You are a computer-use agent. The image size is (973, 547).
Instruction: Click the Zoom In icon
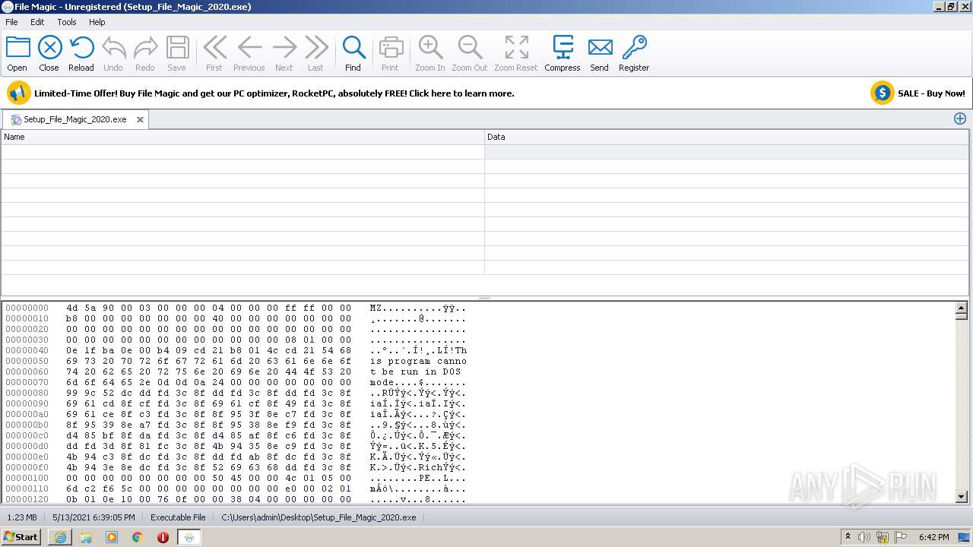pyautogui.click(x=430, y=48)
